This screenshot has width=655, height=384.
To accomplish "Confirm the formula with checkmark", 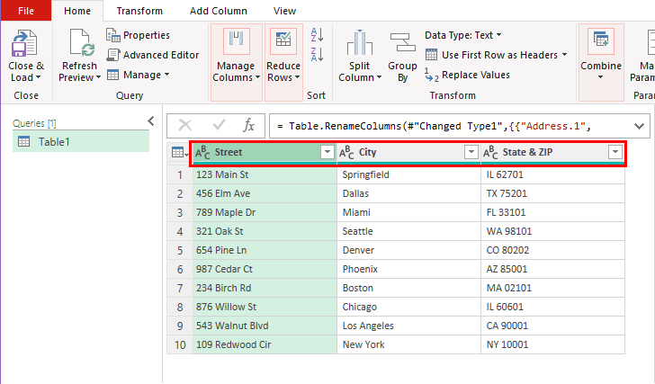I will 219,126.
